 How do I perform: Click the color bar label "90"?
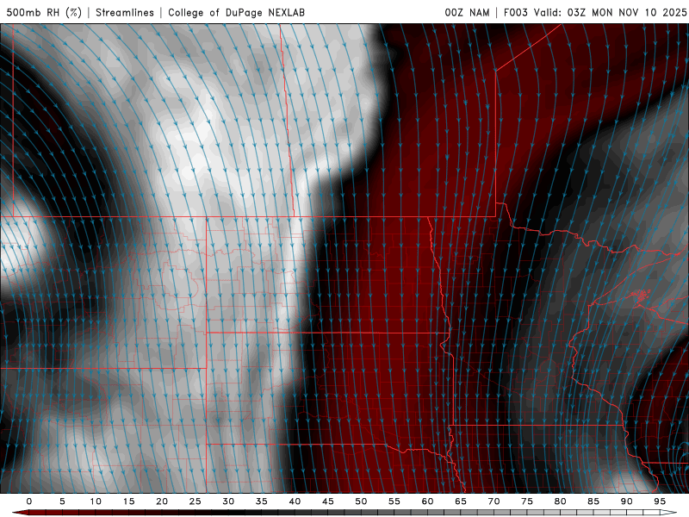pyautogui.click(x=626, y=501)
